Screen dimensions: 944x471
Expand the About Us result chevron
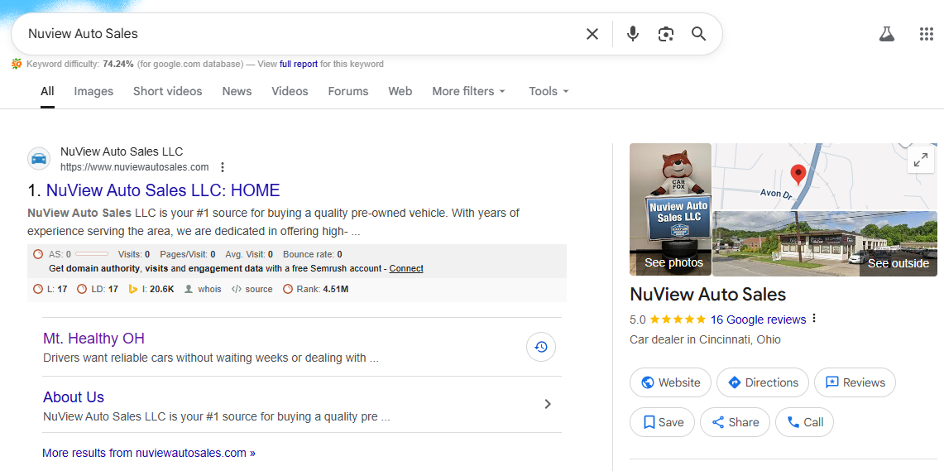point(547,404)
